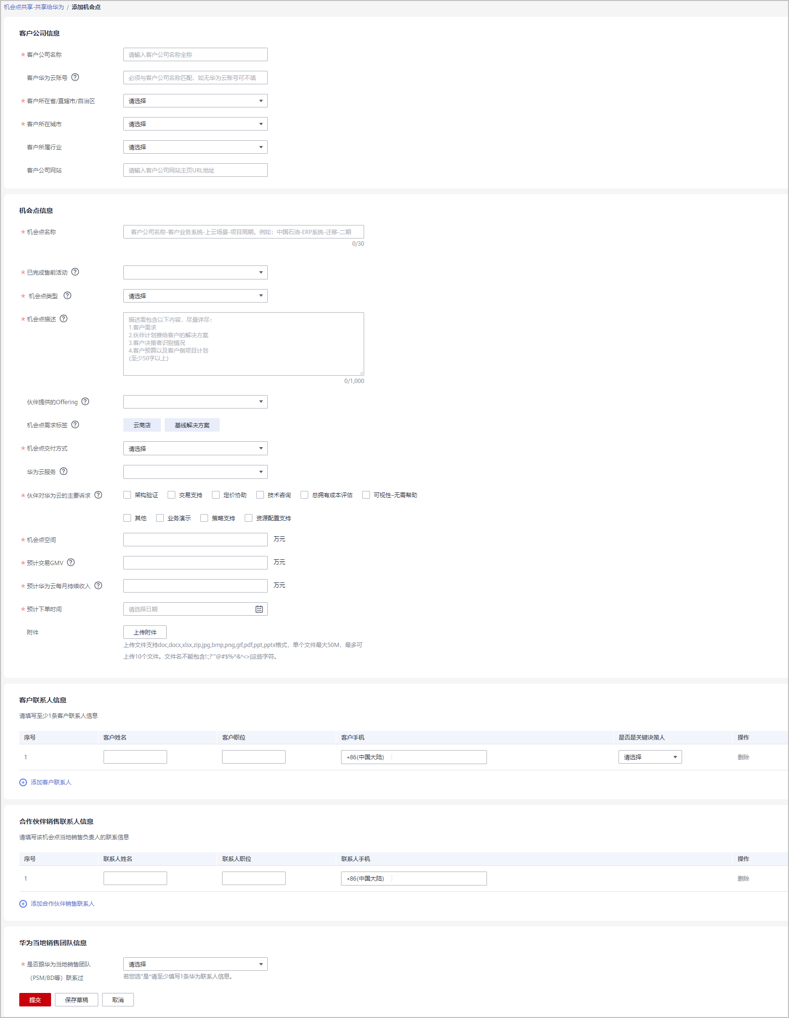Screen dimensions: 789x1018
Task: Open the 是否是关键决策人 dropdown
Action: point(650,757)
